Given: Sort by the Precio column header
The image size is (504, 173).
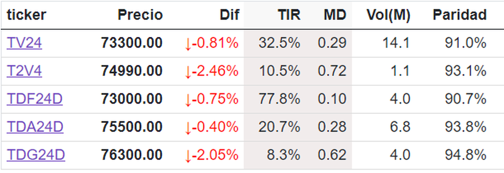Looking at the screenshot, I should tap(139, 15).
